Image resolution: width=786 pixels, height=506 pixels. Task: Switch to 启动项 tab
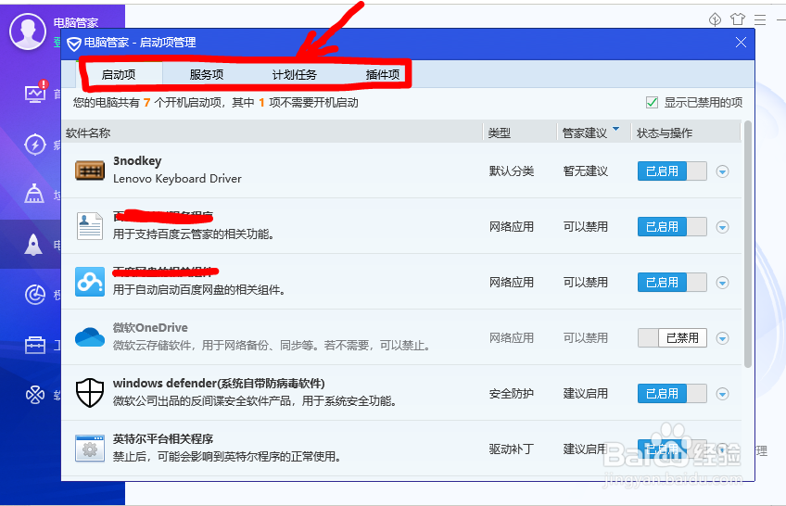tap(119, 75)
